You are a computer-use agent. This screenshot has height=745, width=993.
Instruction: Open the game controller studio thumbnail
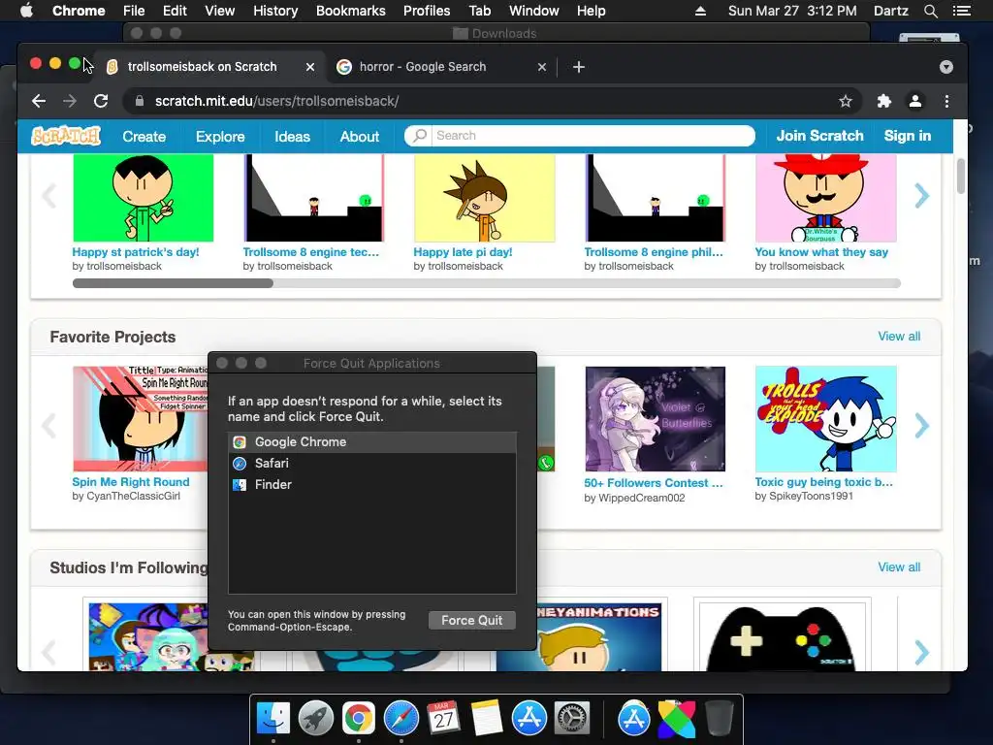[x=783, y=636]
